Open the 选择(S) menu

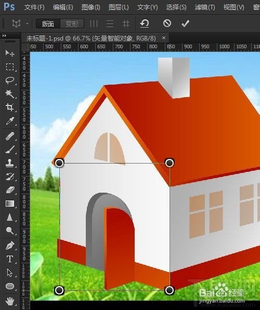pos(176,7)
